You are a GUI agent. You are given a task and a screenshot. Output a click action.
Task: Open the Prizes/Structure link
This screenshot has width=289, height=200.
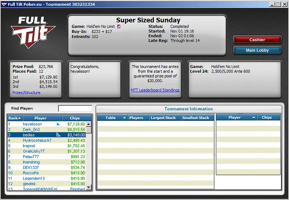26,93
